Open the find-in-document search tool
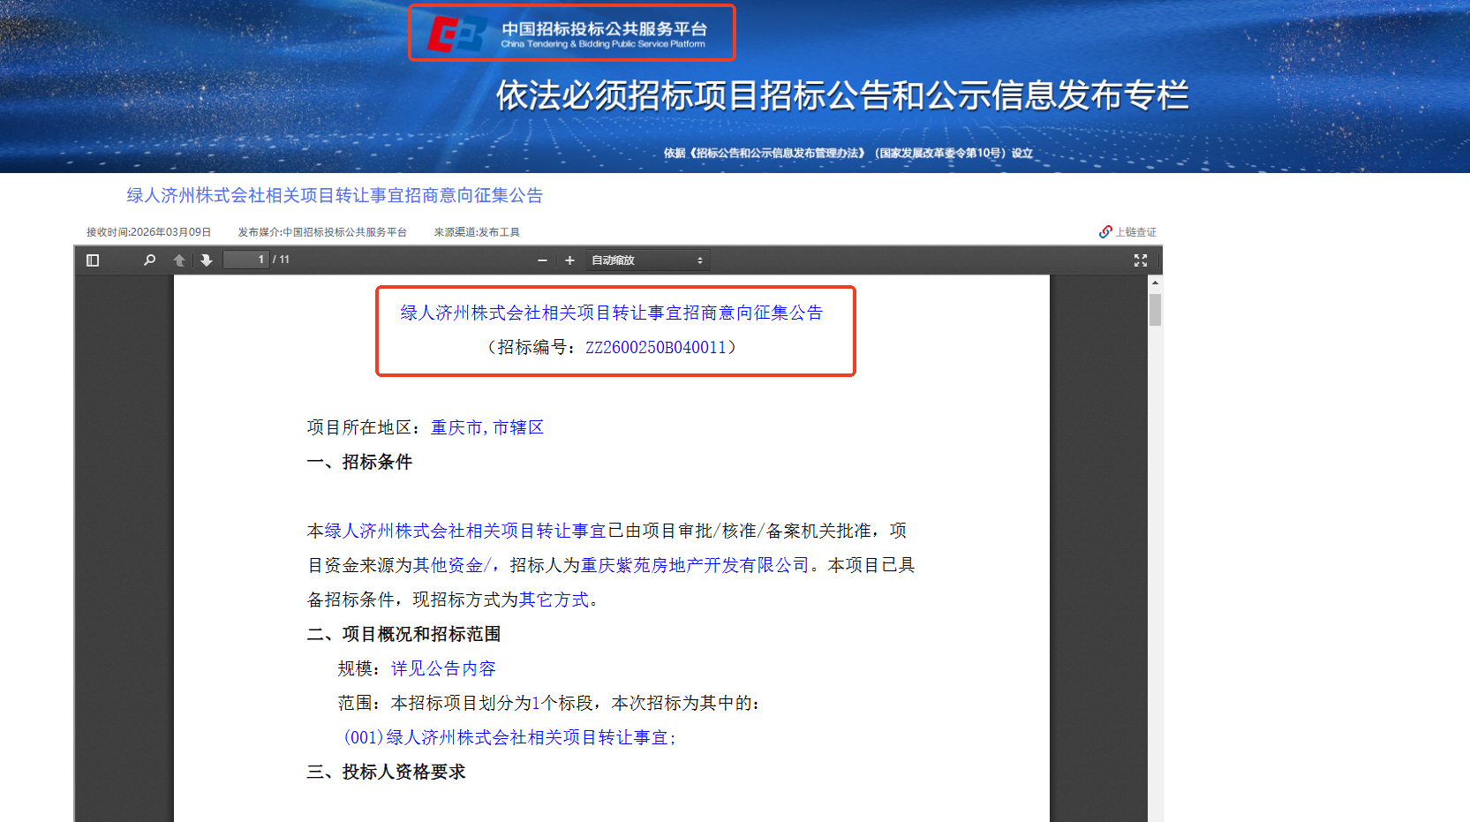Viewport: 1470px width, 822px height. (x=149, y=260)
